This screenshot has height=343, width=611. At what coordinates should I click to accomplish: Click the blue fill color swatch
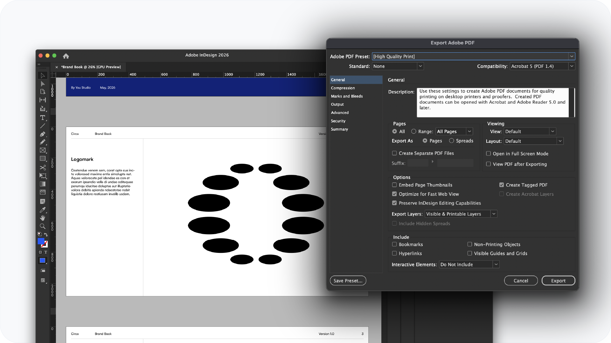[x=41, y=241]
